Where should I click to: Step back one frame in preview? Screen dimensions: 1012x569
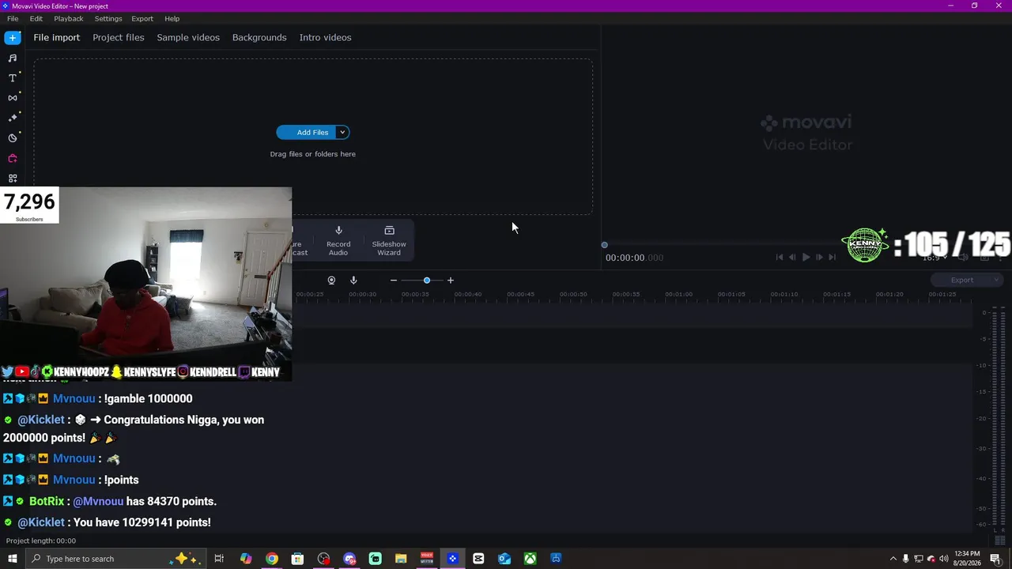[x=792, y=257]
